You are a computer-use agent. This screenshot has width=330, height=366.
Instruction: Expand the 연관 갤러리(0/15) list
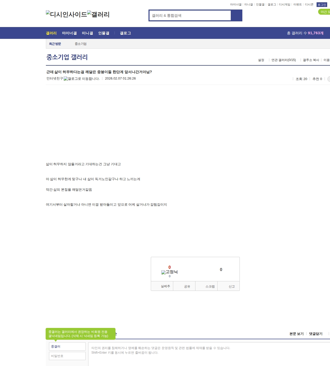(x=283, y=60)
